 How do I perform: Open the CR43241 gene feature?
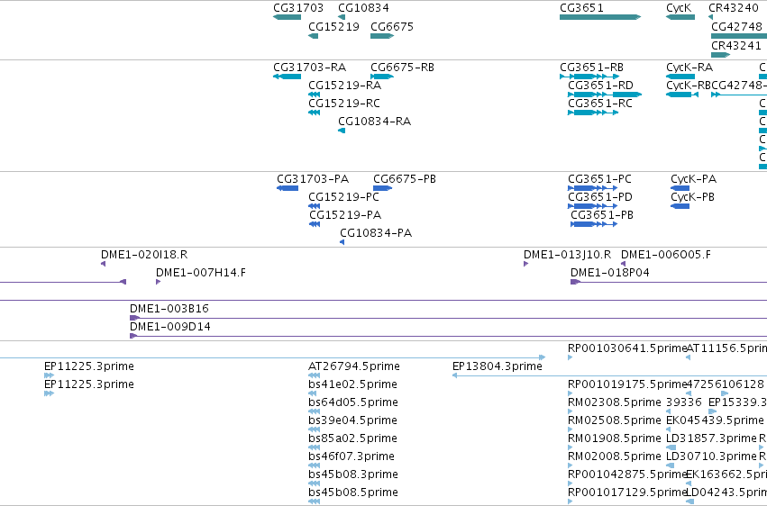click(720, 55)
